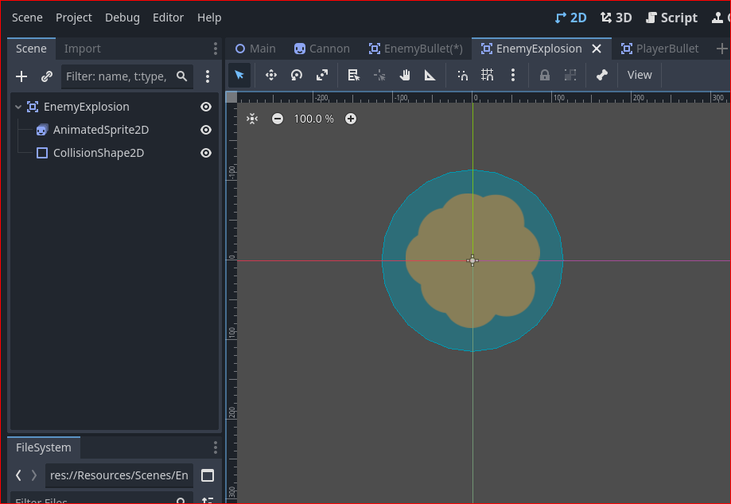Hide the AnimatedSprite2D node

(205, 130)
